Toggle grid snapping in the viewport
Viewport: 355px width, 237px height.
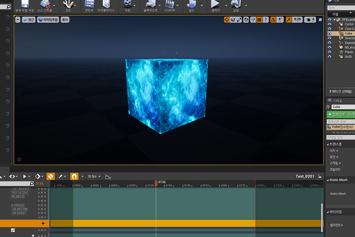pos(259,20)
